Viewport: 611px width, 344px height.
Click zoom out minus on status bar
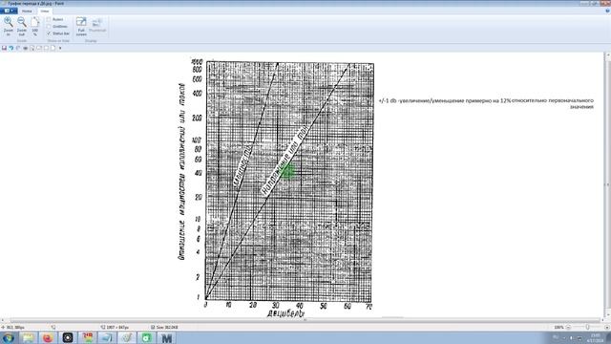click(568, 327)
